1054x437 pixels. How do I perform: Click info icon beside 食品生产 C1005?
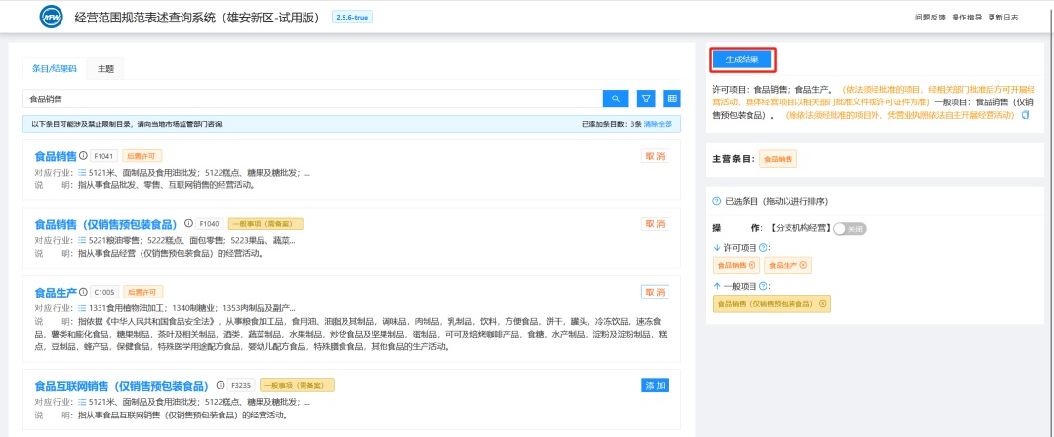pos(83,292)
